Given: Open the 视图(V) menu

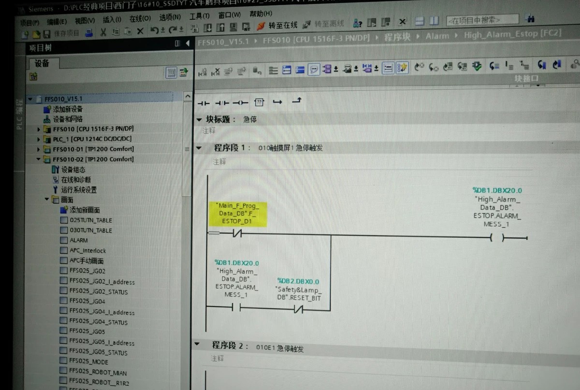Looking at the screenshot, I should tap(85, 21).
